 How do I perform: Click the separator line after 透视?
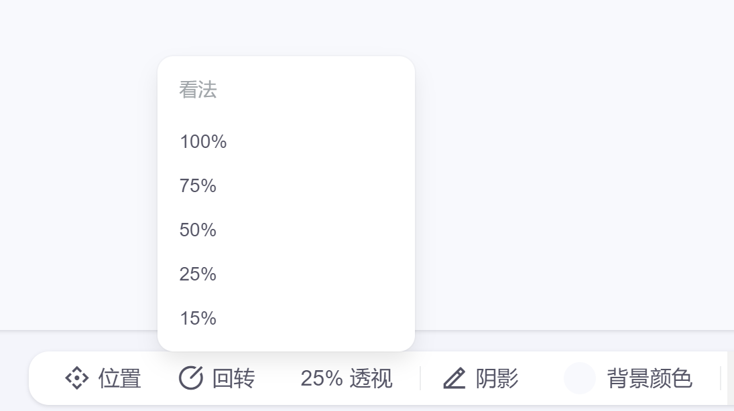pyautogui.click(x=420, y=378)
